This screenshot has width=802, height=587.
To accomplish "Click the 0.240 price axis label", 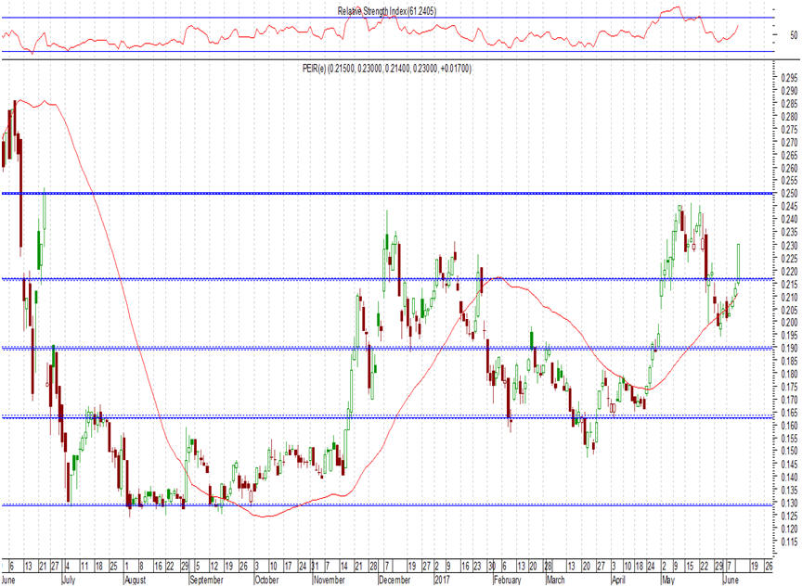I will tap(789, 220).
